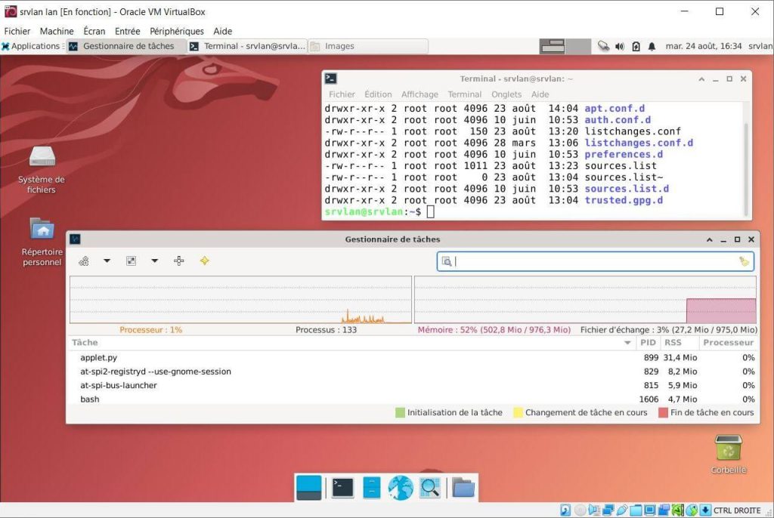Click the volume speaker tray icon
The height and width of the screenshot is (518, 774).
[620, 46]
